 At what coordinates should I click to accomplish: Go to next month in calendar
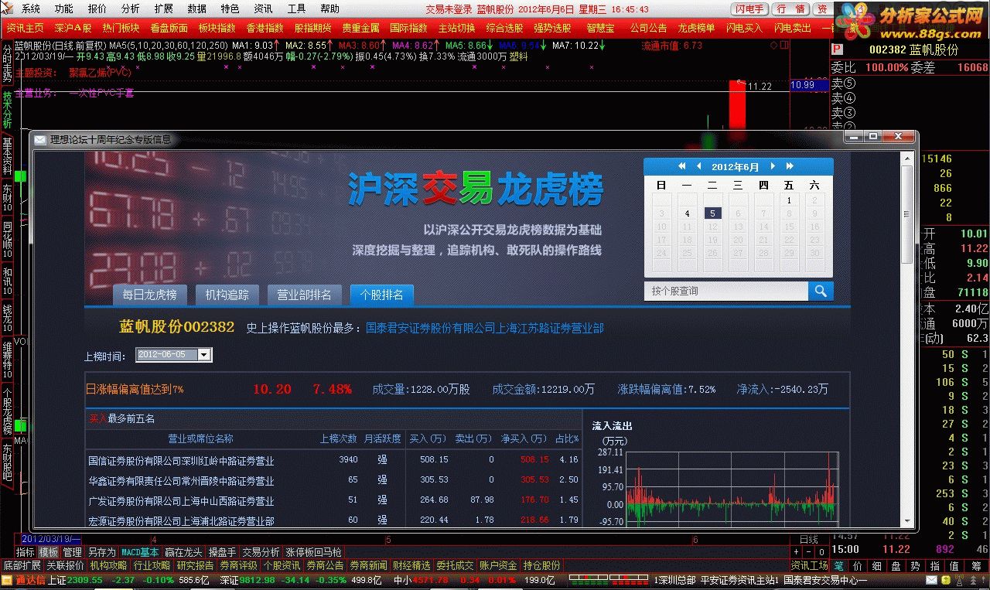click(773, 166)
